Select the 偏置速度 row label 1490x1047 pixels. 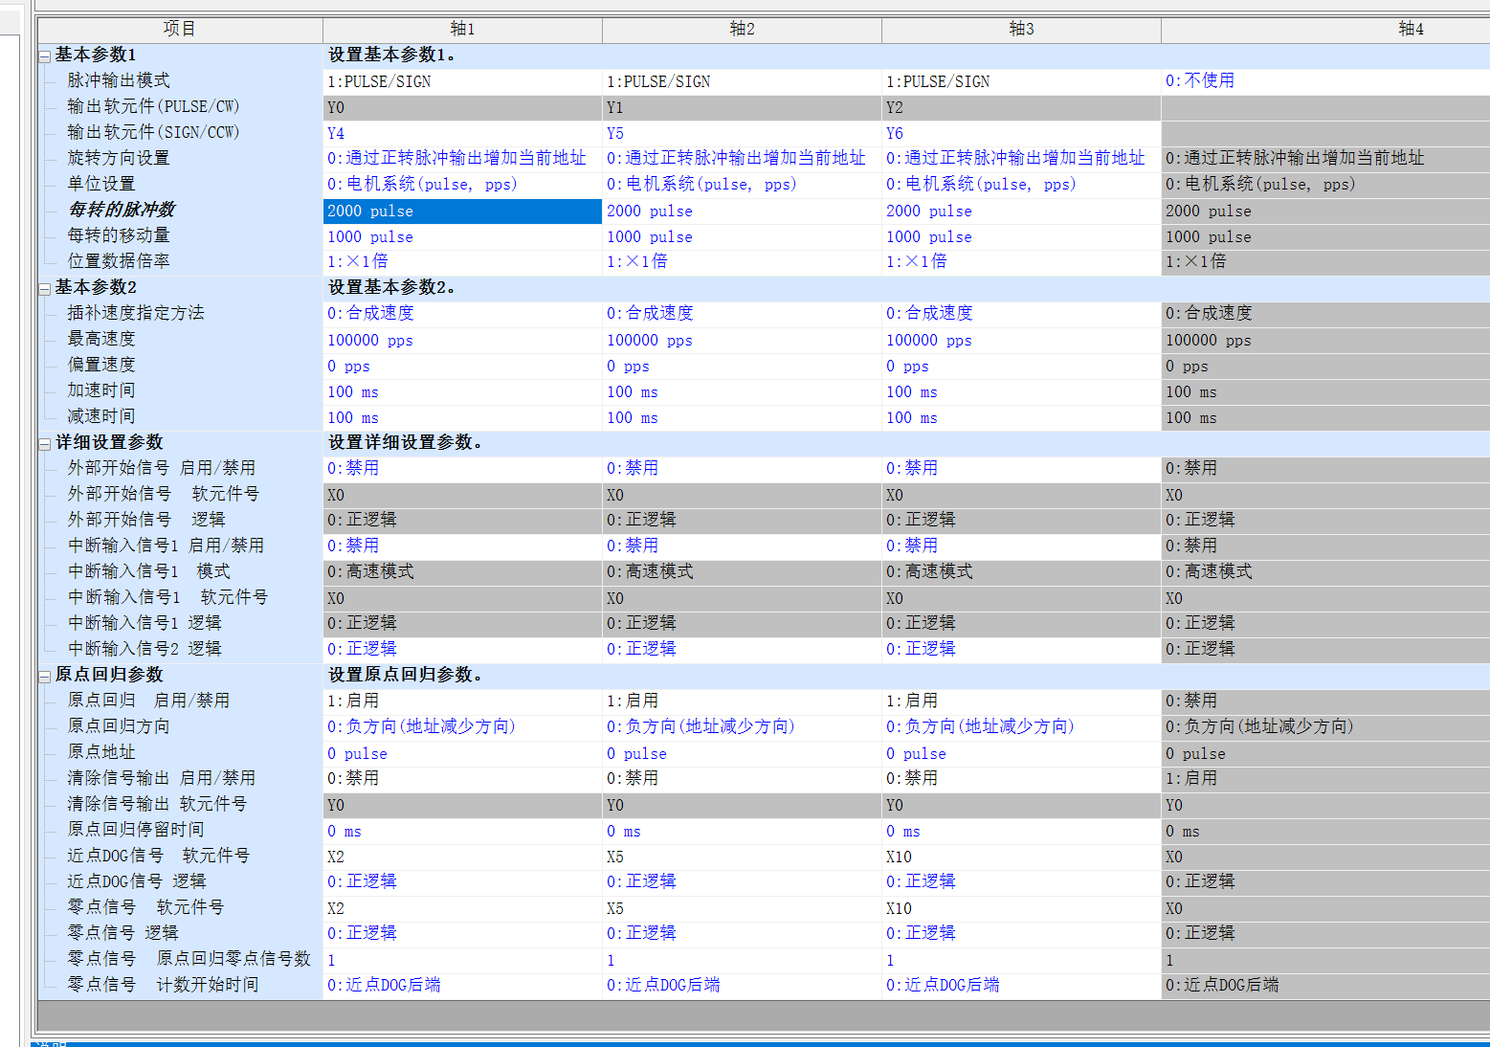coord(101,365)
